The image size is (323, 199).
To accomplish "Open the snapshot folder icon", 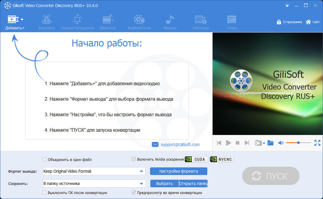I will pyautogui.click(x=270, y=143).
